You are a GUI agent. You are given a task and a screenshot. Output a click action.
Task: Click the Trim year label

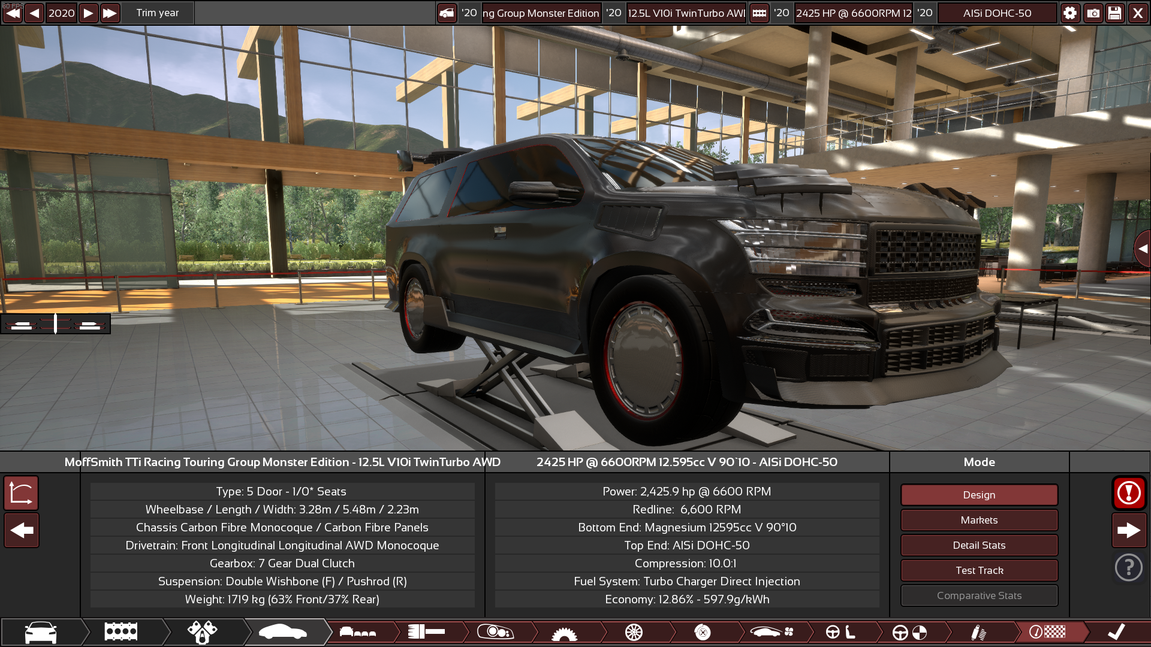tap(157, 13)
